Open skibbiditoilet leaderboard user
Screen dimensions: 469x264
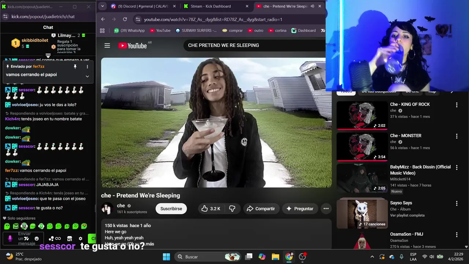point(35,40)
